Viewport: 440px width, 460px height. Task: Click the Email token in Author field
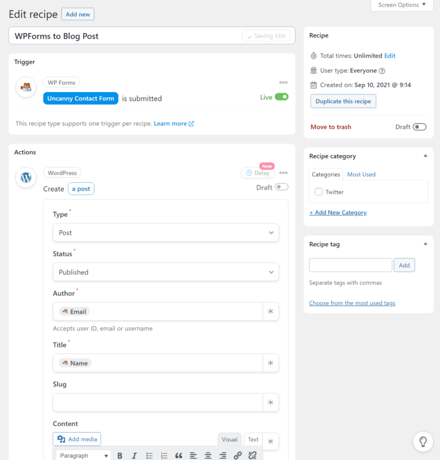pos(74,311)
